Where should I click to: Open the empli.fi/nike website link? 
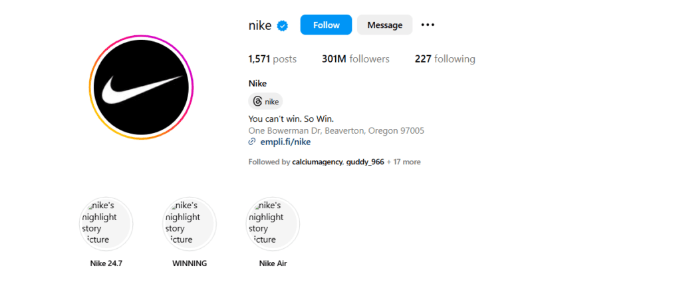click(x=285, y=142)
